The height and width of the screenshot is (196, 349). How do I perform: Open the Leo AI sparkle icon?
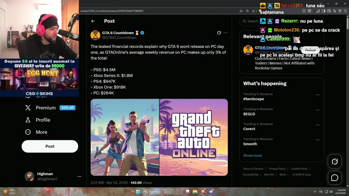tap(334, 11)
